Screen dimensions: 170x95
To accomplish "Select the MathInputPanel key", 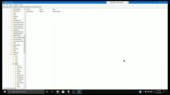I will click(18, 34).
